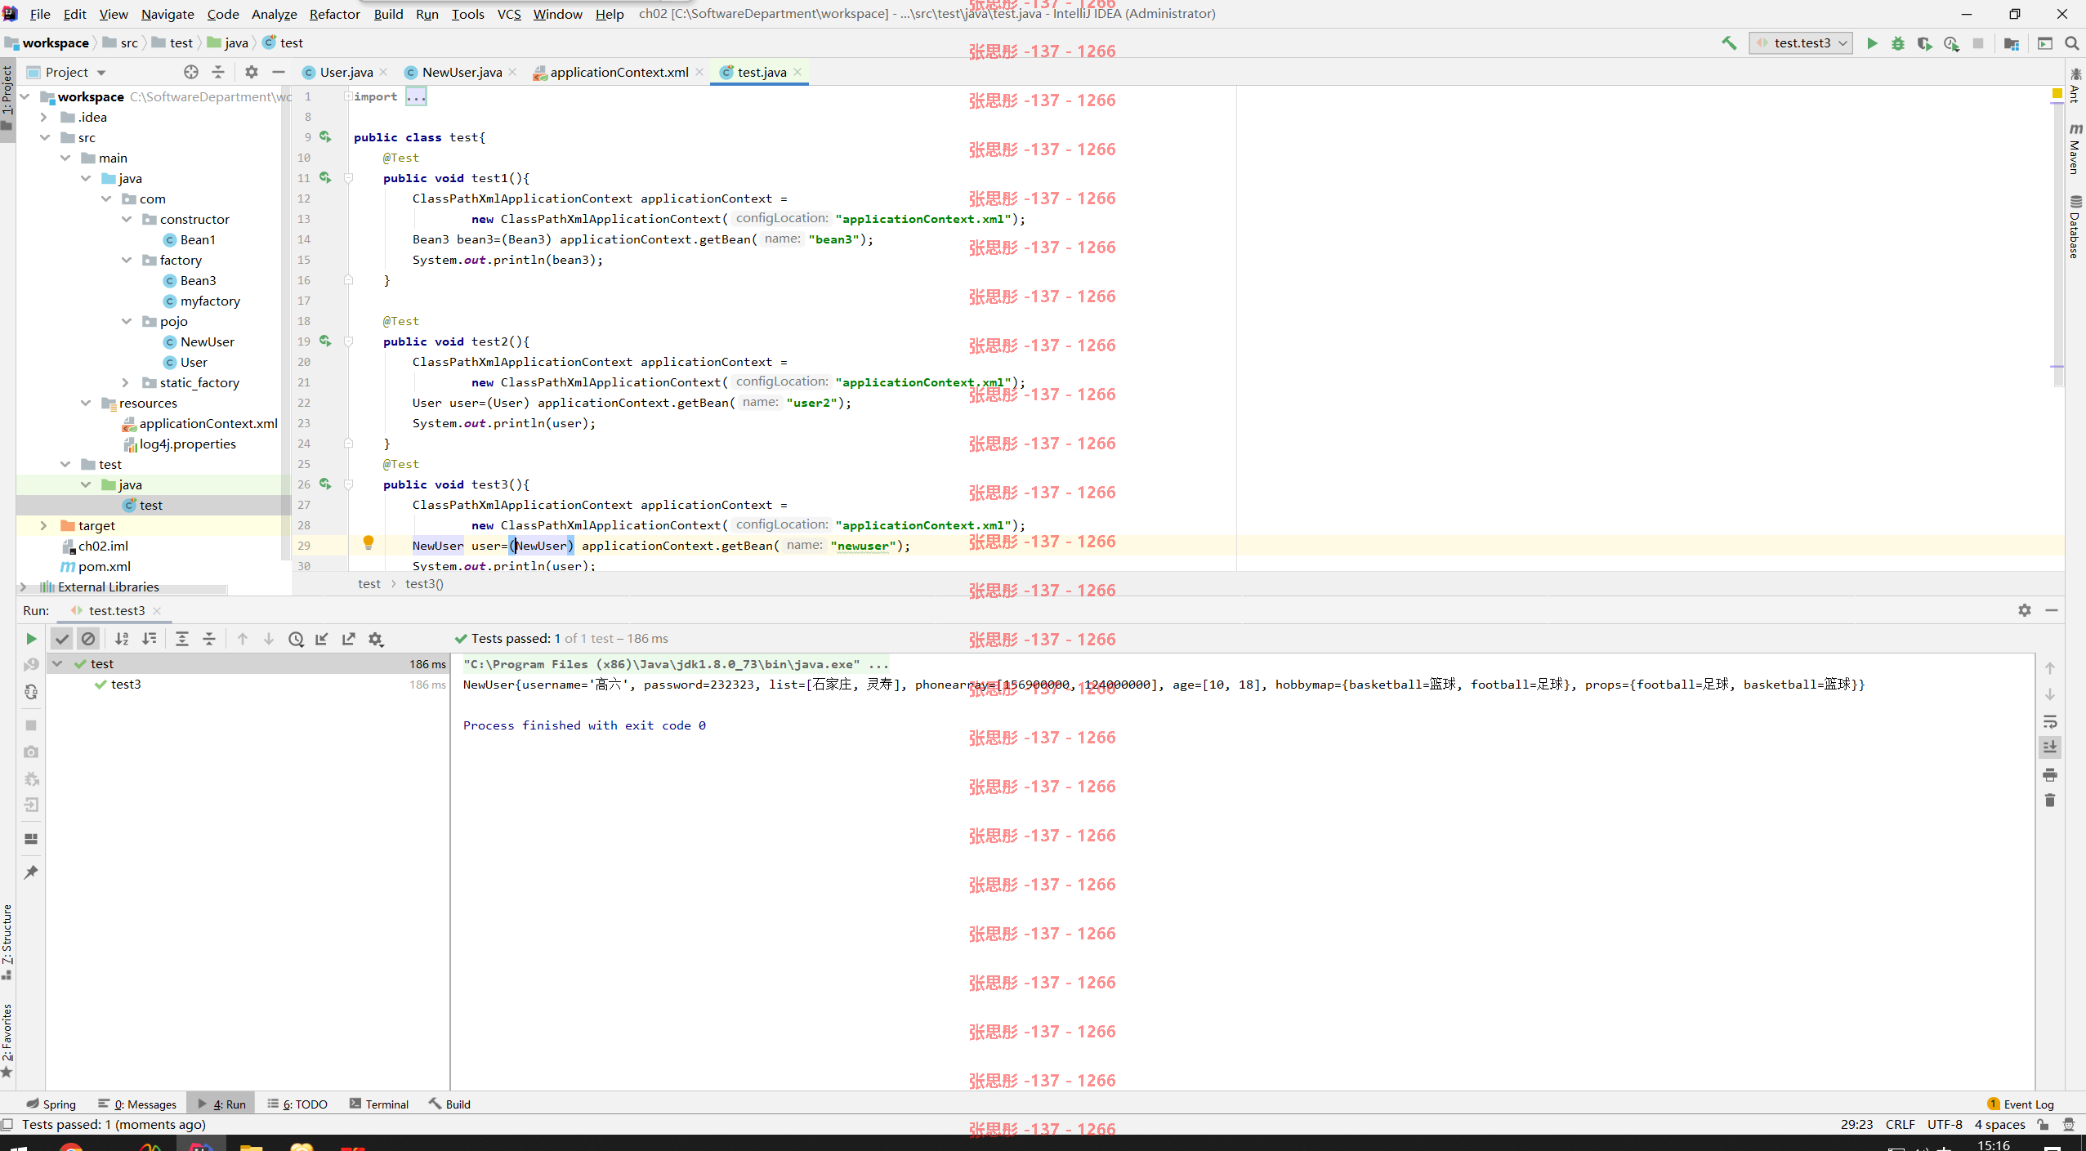Switch to NewUser.java editor tab

(462, 72)
